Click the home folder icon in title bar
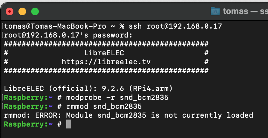 pyautogui.click(x=215, y=11)
